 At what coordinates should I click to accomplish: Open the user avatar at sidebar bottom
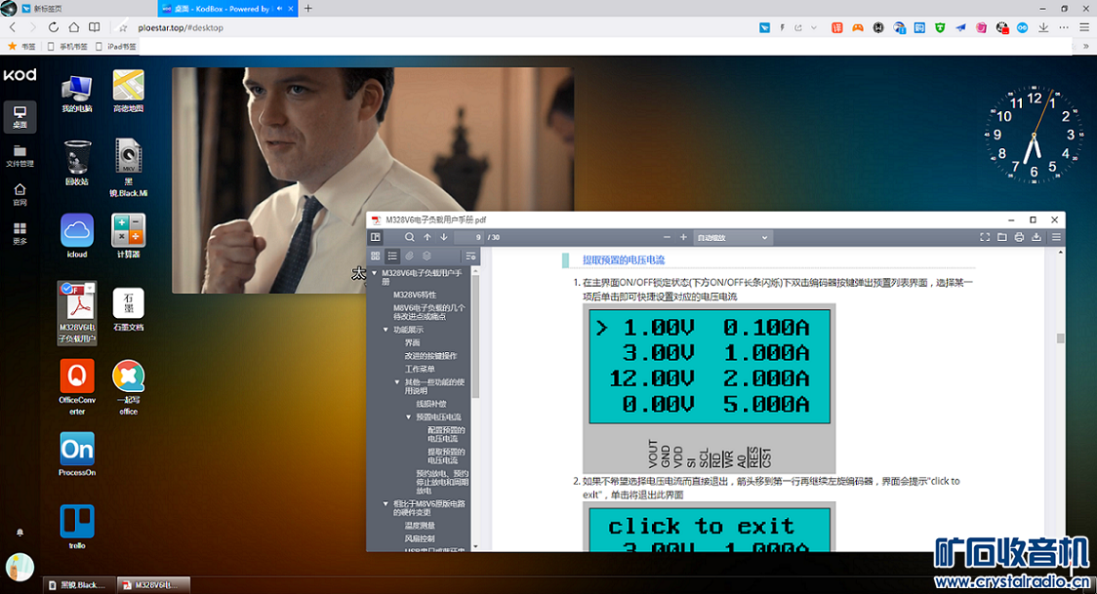coord(20,567)
